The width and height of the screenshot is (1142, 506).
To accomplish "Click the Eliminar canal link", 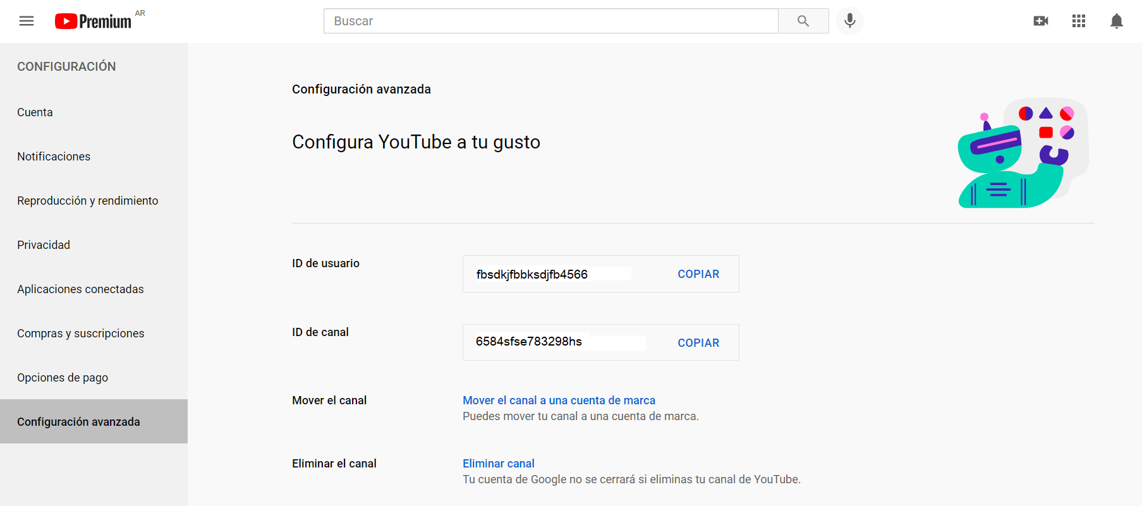I will (499, 464).
